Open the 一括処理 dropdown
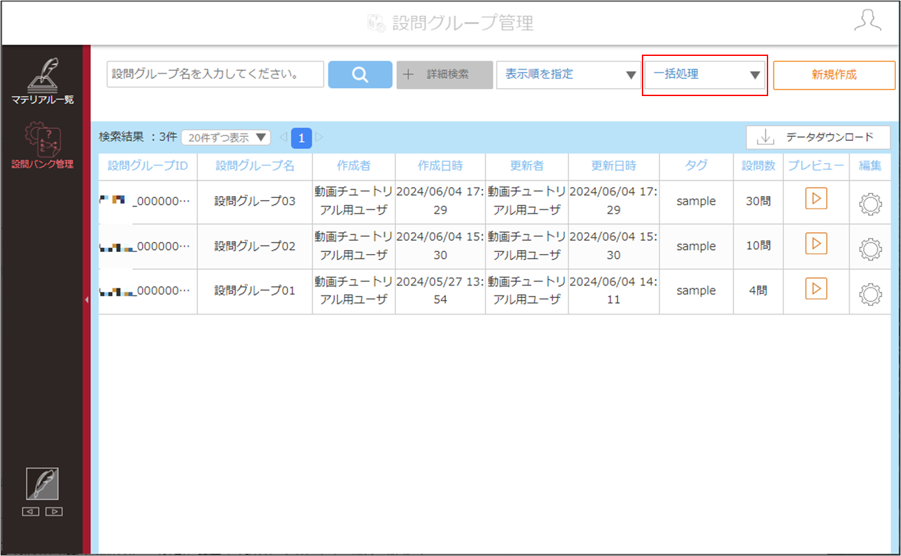This screenshot has width=901, height=556. tap(704, 74)
